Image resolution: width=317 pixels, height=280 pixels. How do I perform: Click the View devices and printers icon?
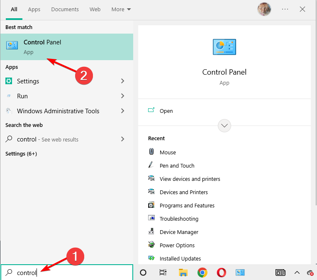(151, 178)
